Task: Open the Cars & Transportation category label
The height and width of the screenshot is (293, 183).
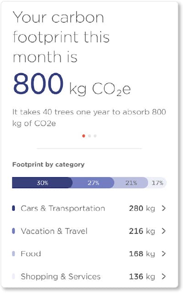Action: (63, 208)
